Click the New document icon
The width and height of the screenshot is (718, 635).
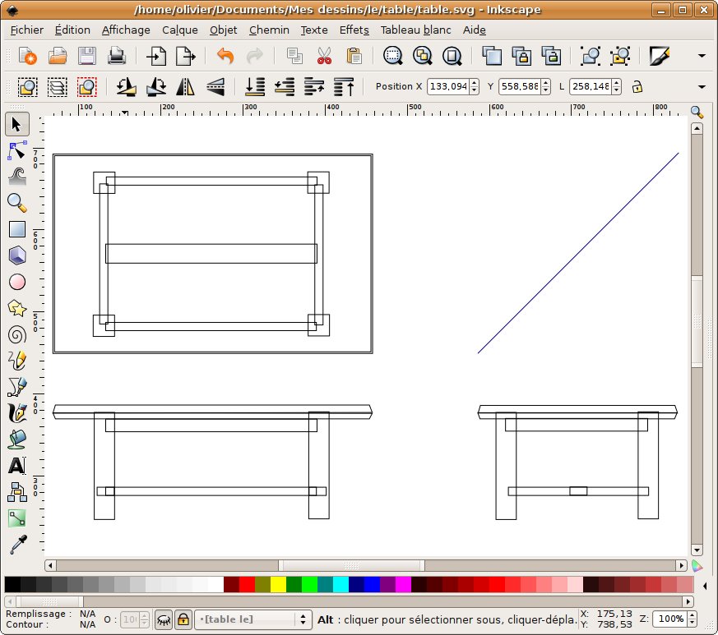point(27,57)
